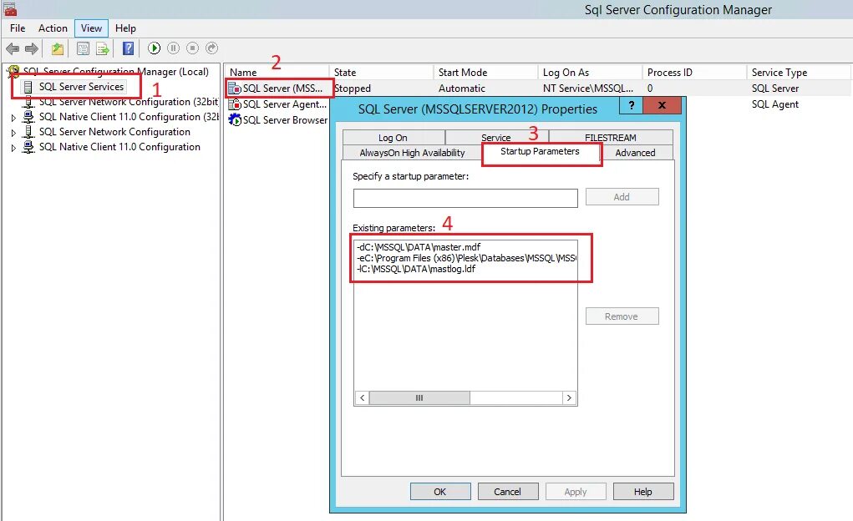This screenshot has width=853, height=521.
Task: Expand the SQL Server Network Configuration node
Action: tap(13, 133)
